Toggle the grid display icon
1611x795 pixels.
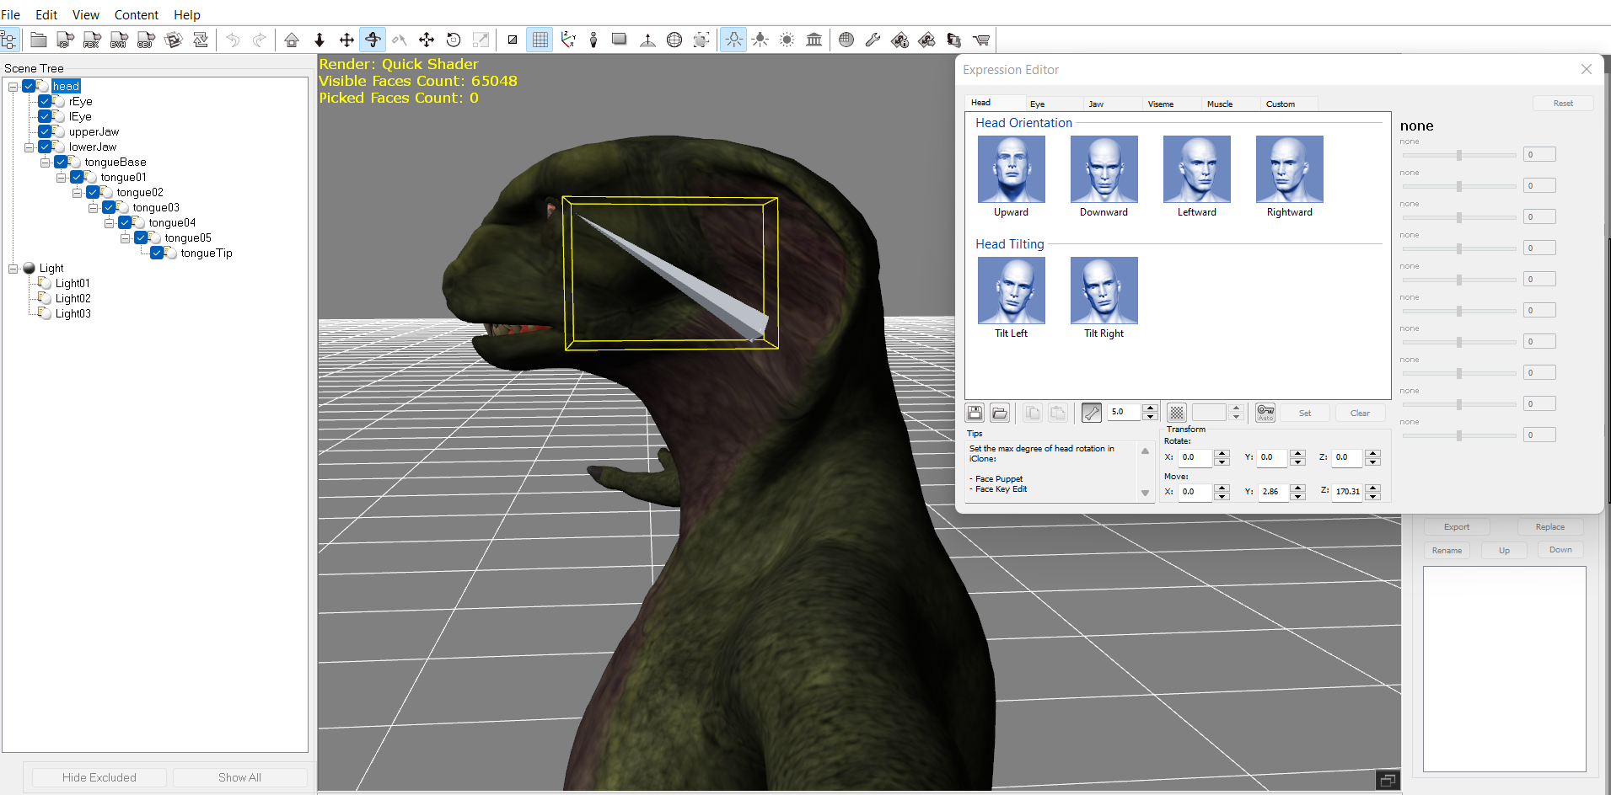[540, 40]
